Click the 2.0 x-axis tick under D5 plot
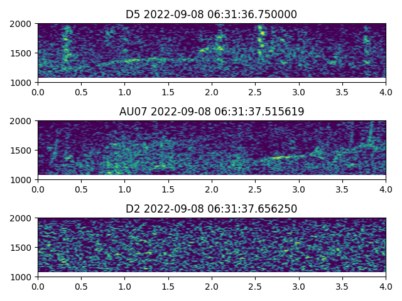This screenshot has height=301, width=402. (x=212, y=92)
